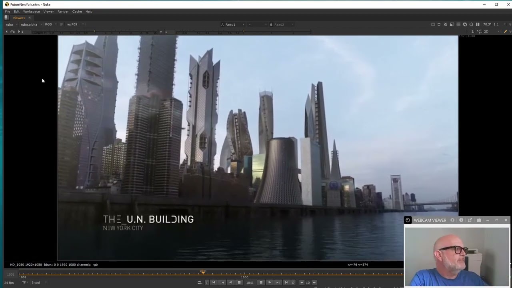Step back to previous keyframe
Screen dimensions: 512x288
pyautogui.click(x=222, y=282)
